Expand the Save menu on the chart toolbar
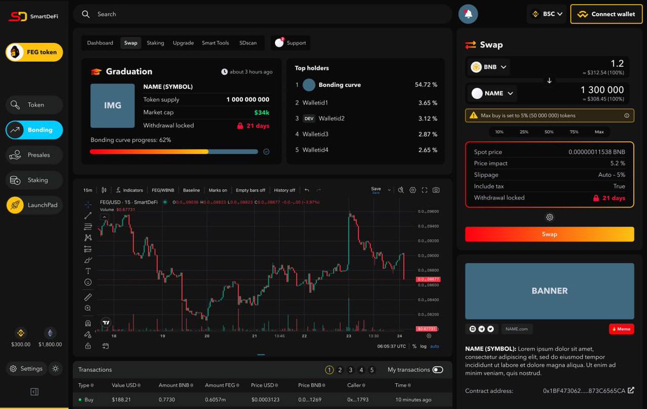 pos(389,190)
